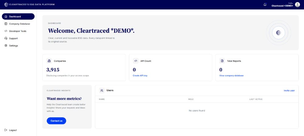The height and width of the screenshot is (136, 304).
Task: Click the 3,915 companies count
Action: [x=53, y=70]
